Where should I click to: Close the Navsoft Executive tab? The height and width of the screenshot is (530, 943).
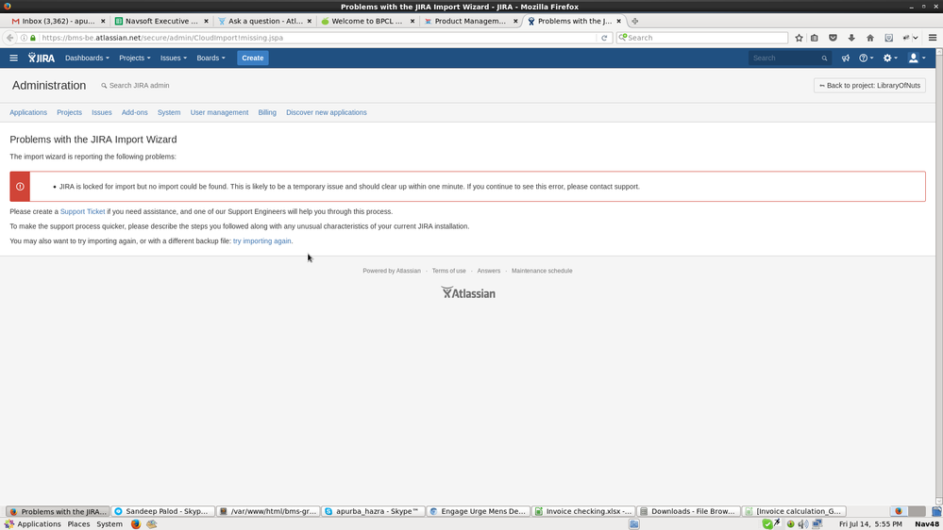pos(207,21)
